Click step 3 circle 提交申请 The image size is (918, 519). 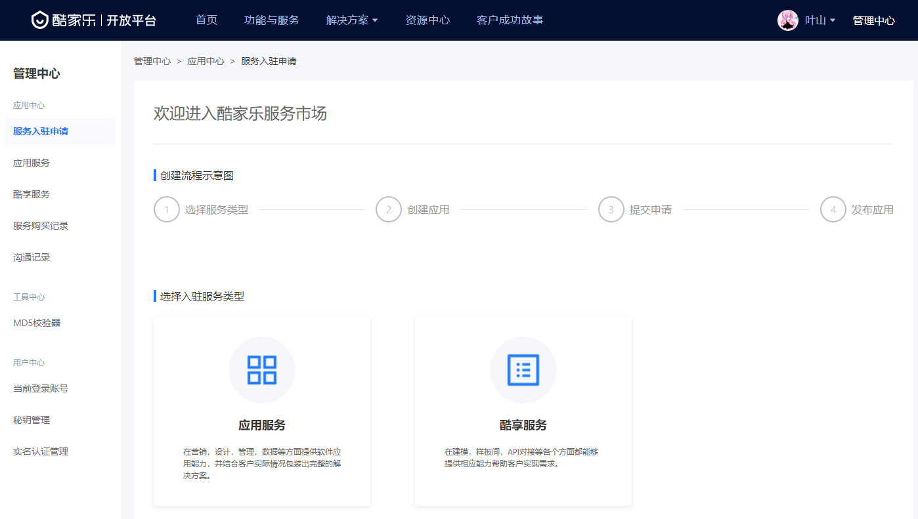pyautogui.click(x=611, y=210)
